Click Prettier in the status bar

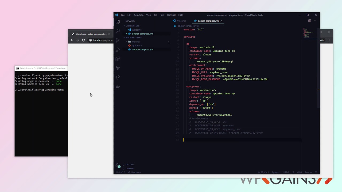coord(308,172)
